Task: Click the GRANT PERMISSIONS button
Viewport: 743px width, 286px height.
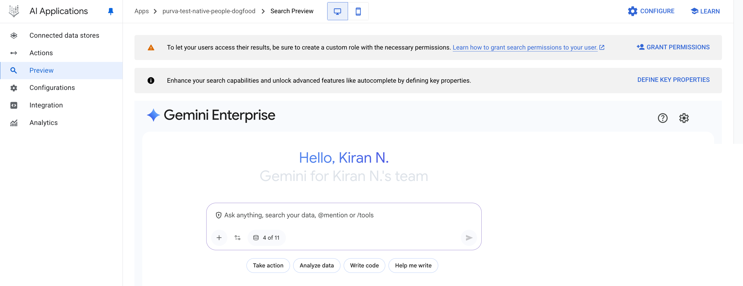Action: tap(673, 47)
